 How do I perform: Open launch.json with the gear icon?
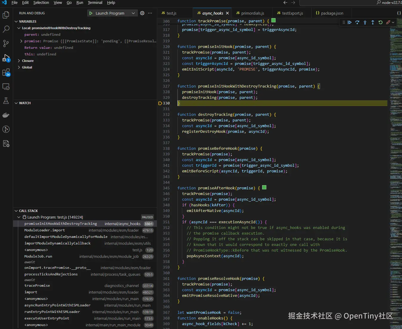142,13
